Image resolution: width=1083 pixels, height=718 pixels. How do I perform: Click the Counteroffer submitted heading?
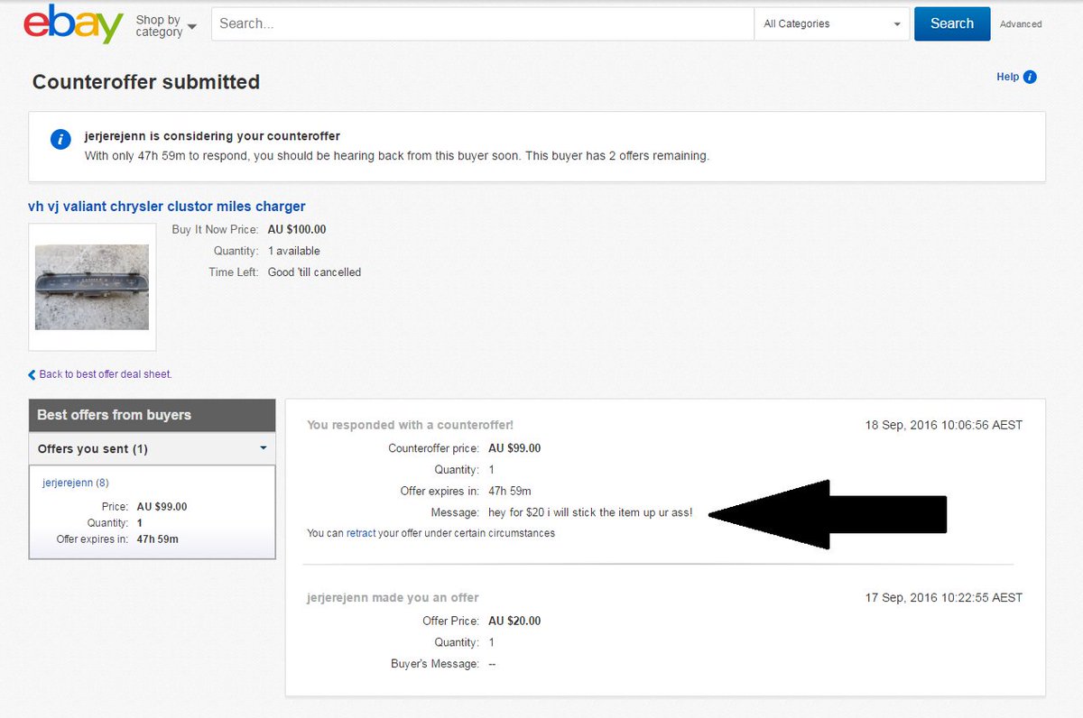click(146, 82)
